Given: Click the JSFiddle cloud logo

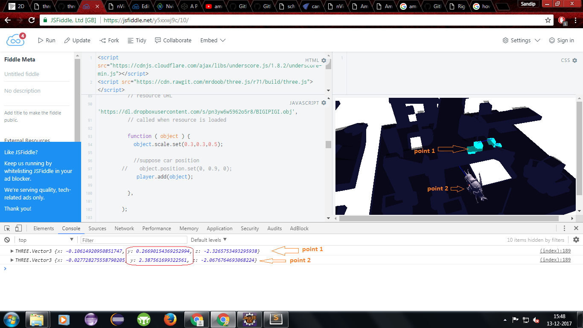Looking at the screenshot, I should [15, 40].
